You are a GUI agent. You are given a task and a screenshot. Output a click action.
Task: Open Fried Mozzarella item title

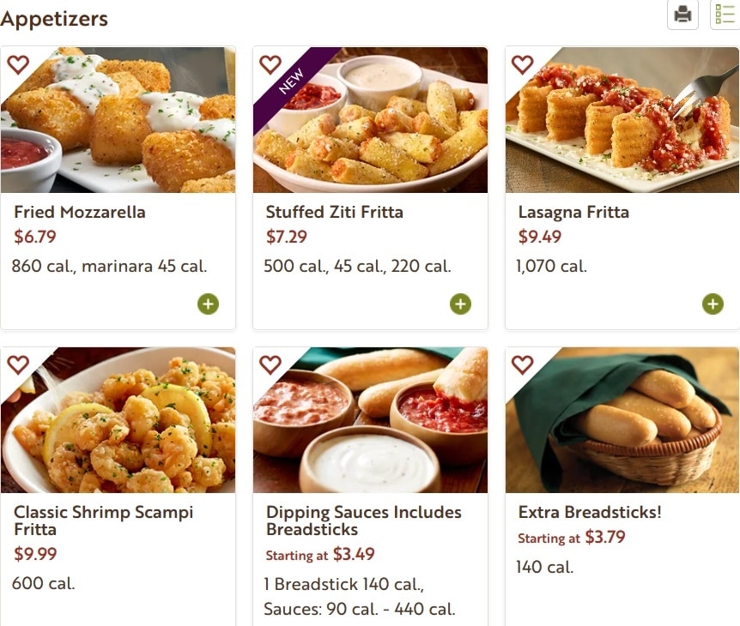(80, 212)
